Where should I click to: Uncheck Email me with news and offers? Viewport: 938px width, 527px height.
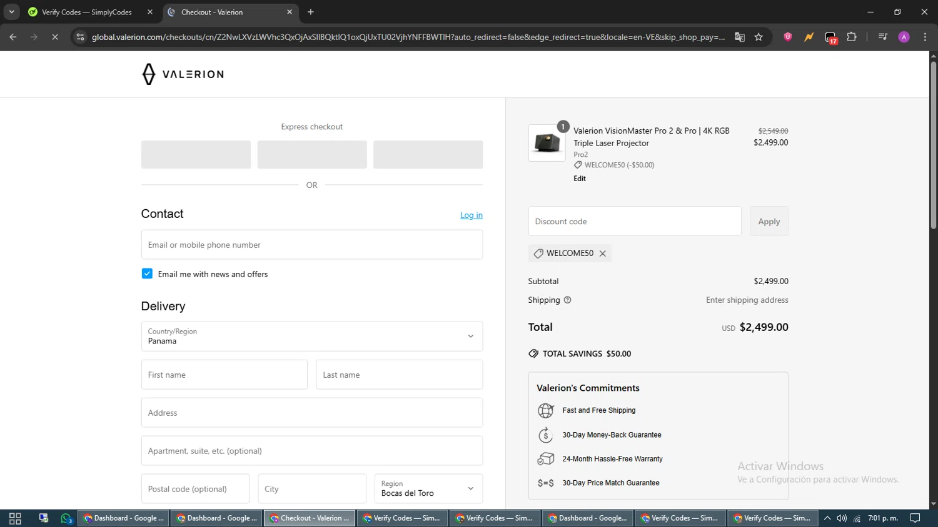pyautogui.click(x=147, y=273)
